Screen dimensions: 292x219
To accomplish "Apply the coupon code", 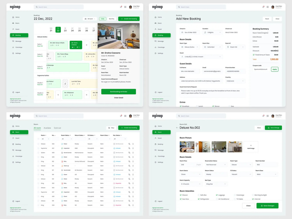I will (x=275, y=69).
